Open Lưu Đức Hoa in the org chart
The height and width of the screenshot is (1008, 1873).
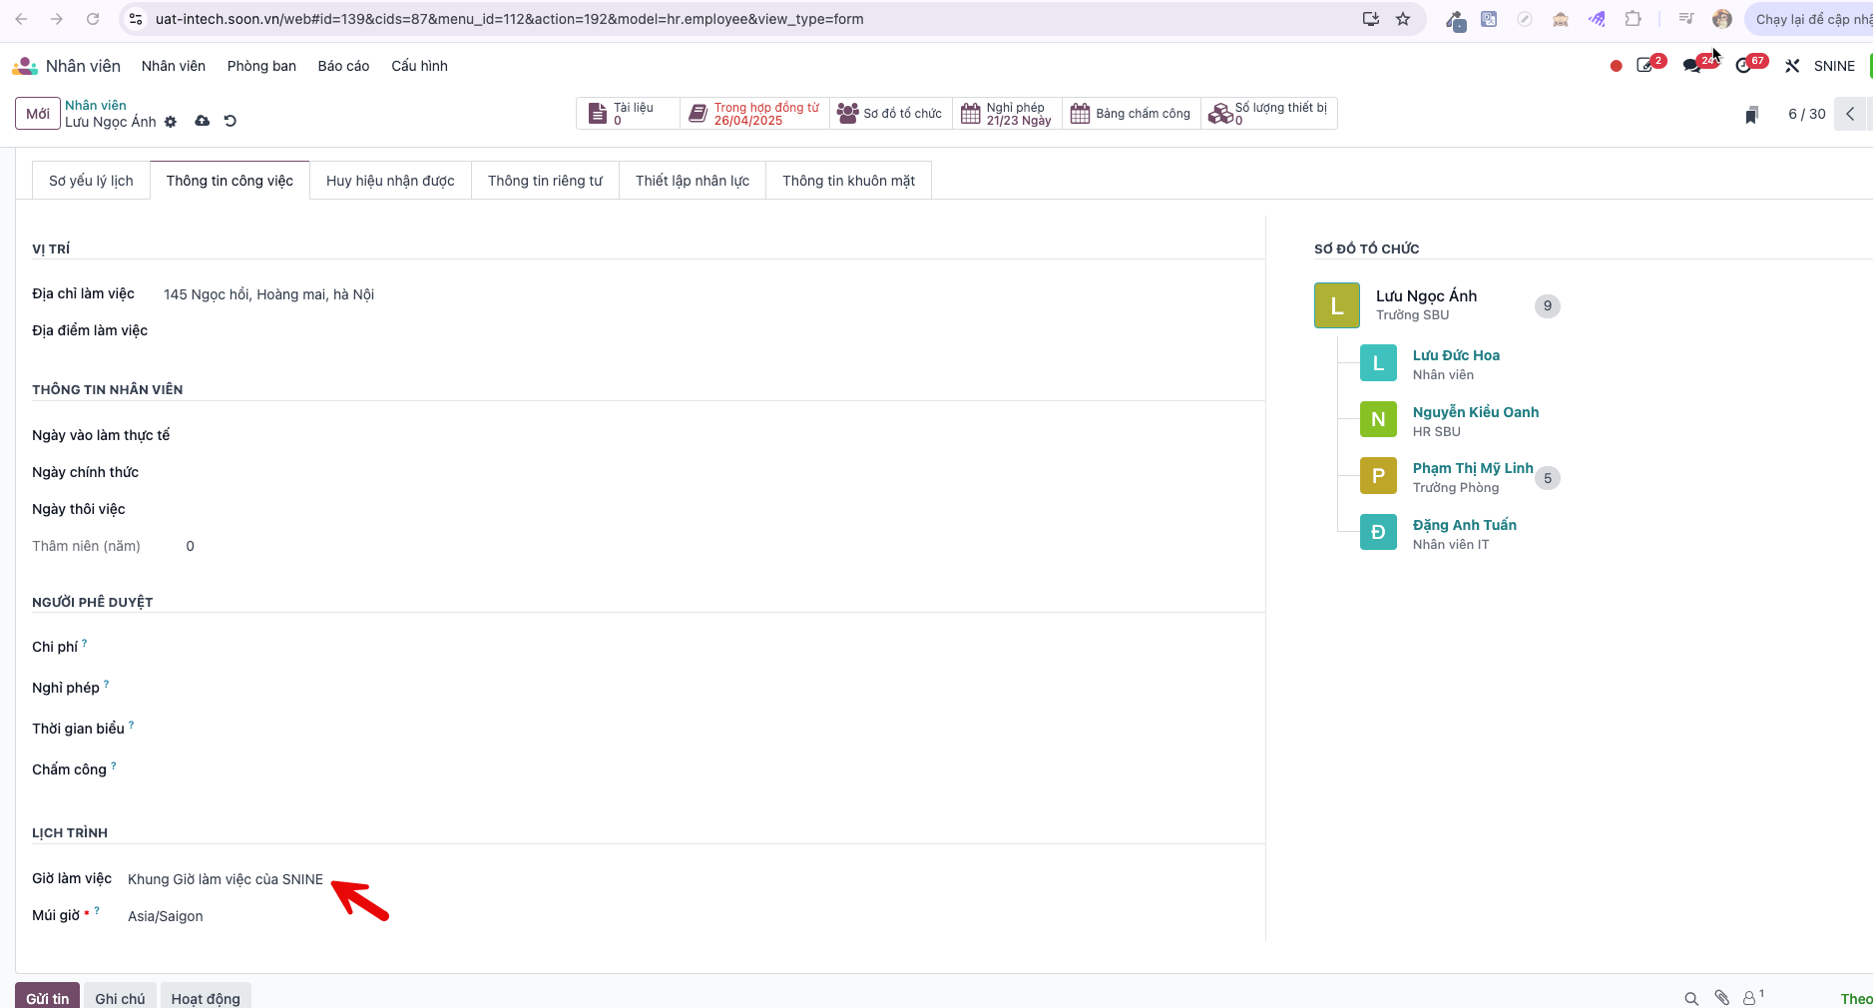click(1456, 355)
